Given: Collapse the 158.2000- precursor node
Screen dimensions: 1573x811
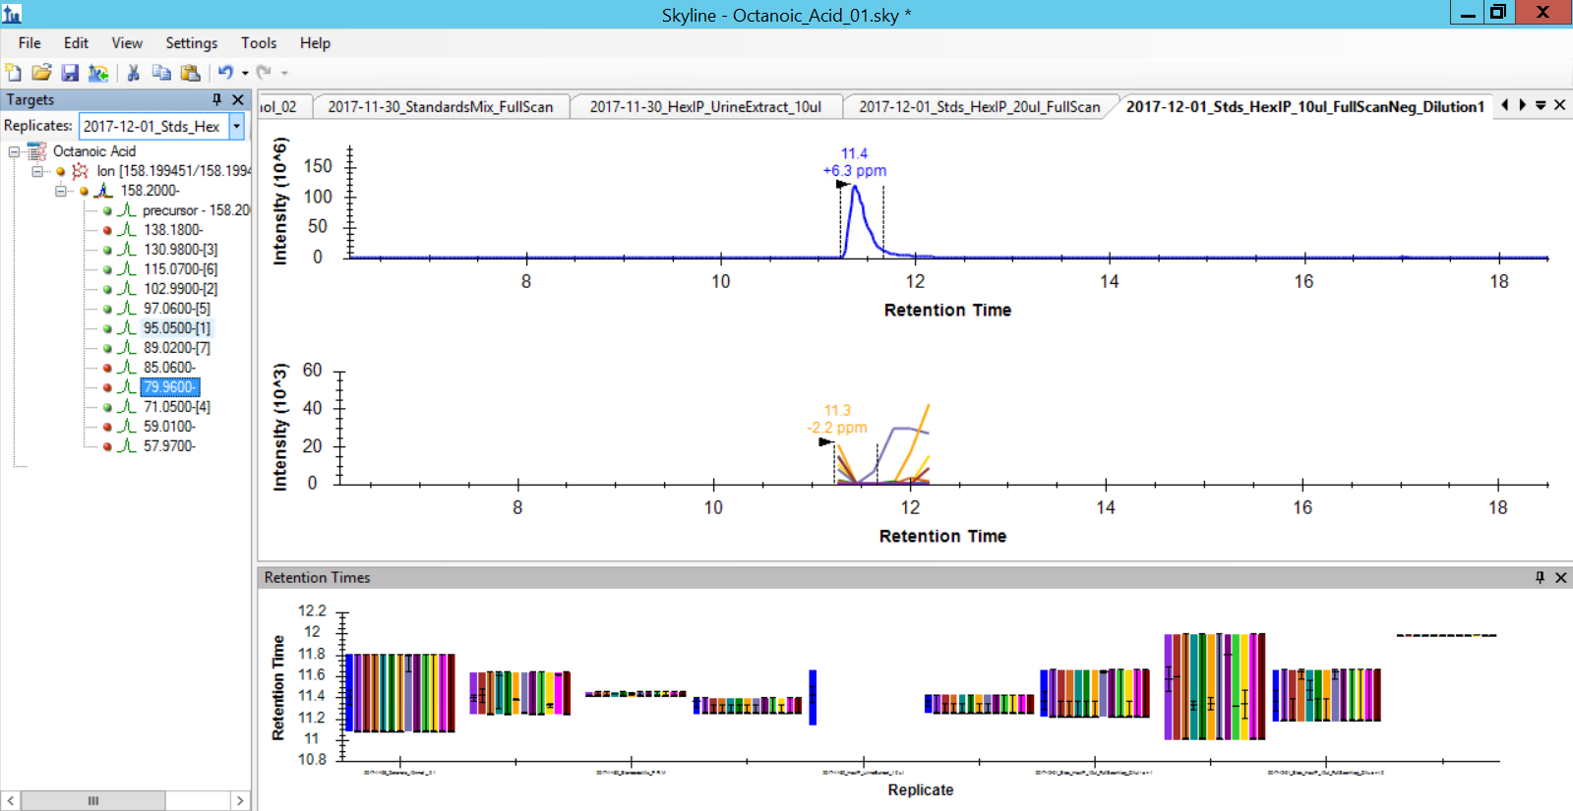Looking at the screenshot, I should coord(61,191).
